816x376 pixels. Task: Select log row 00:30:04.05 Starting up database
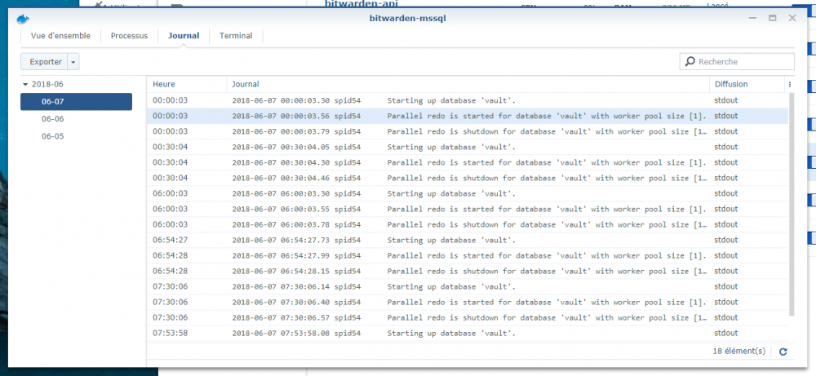pos(468,147)
